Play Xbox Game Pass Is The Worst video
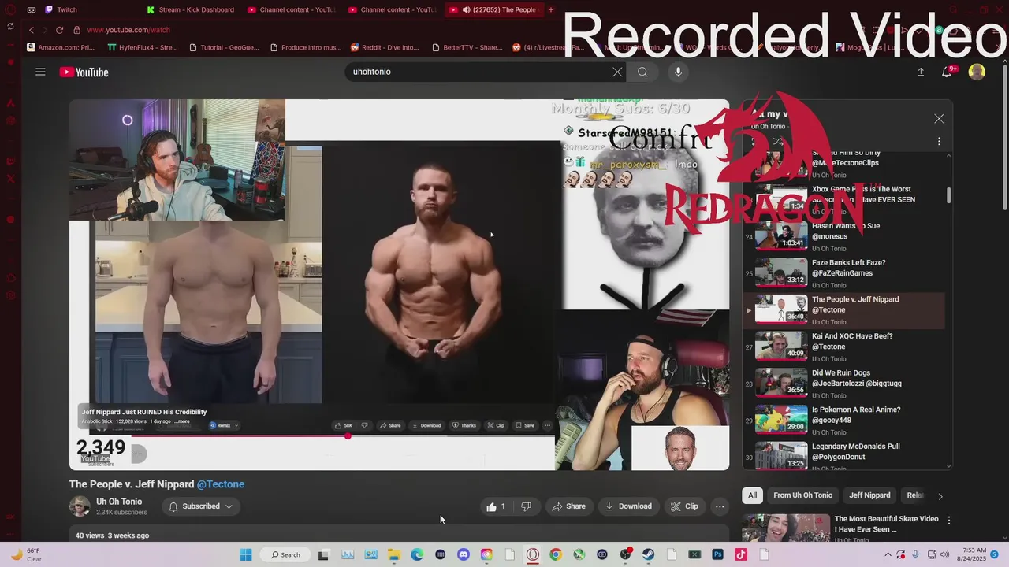The width and height of the screenshot is (1009, 567). [843, 201]
